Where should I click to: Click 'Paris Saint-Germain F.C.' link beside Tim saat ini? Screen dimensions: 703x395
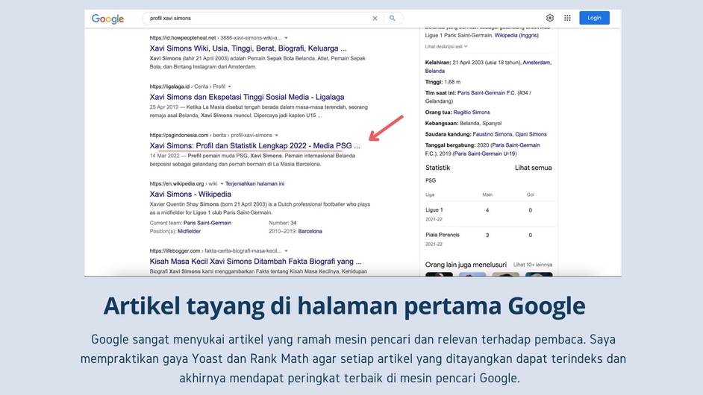pos(487,93)
